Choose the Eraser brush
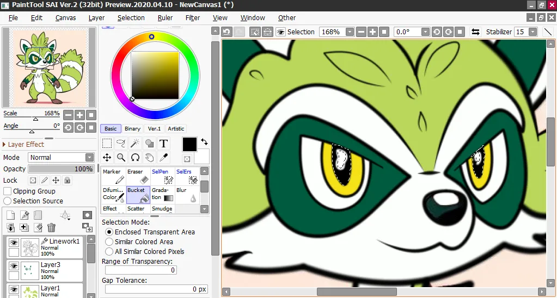557x298 pixels. 138,176
